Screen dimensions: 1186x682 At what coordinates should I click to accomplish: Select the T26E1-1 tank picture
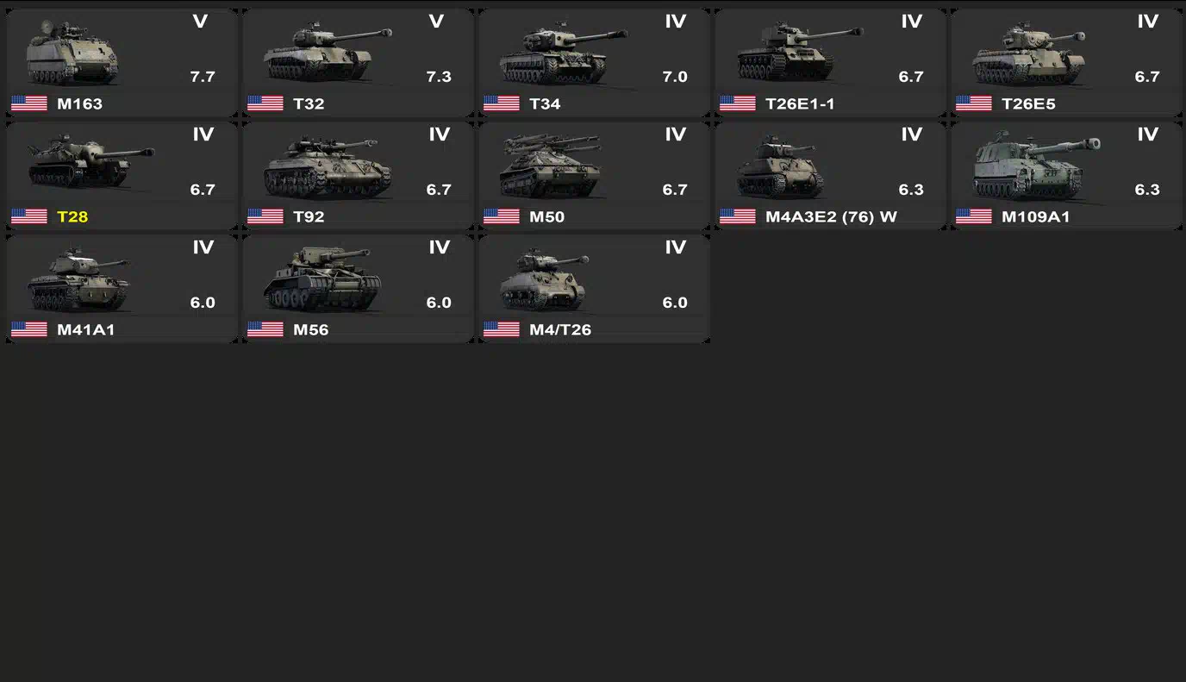click(799, 53)
